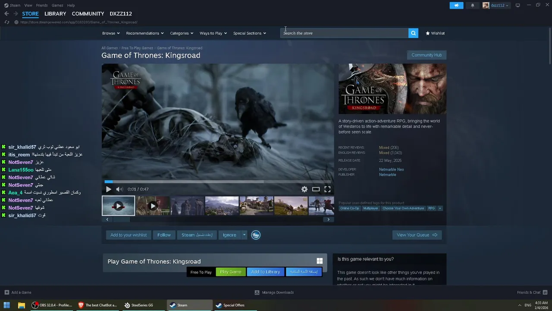Seek in the video progress bar
This screenshot has height=311, width=552.
pos(218,182)
